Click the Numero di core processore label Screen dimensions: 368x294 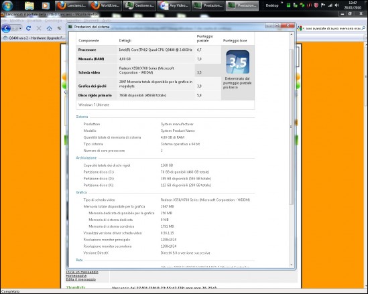click(x=104, y=151)
